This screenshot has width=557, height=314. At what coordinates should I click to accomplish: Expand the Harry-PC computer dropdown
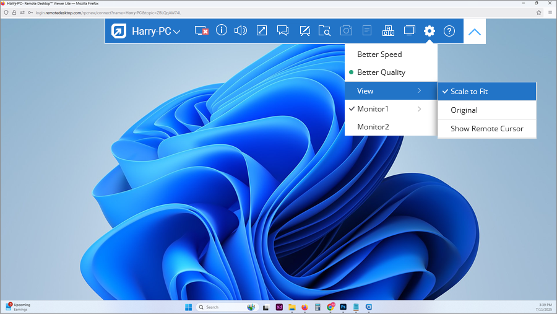click(155, 31)
